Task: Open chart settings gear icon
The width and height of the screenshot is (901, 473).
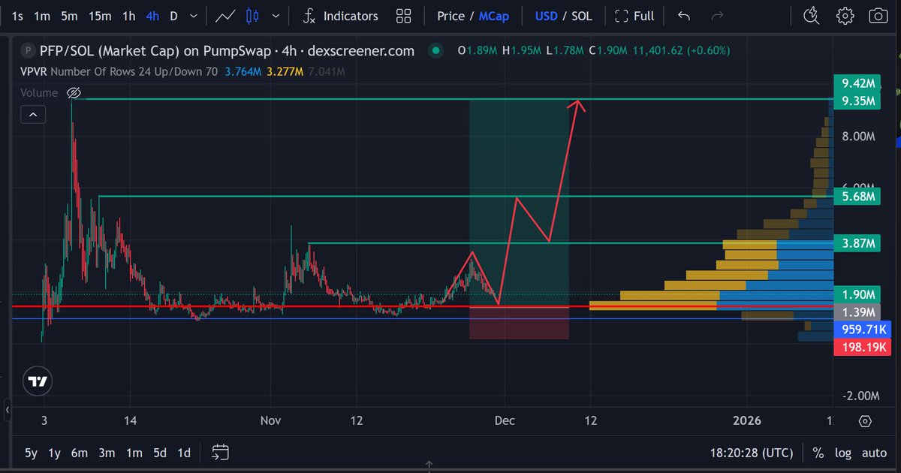Action: (845, 16)
